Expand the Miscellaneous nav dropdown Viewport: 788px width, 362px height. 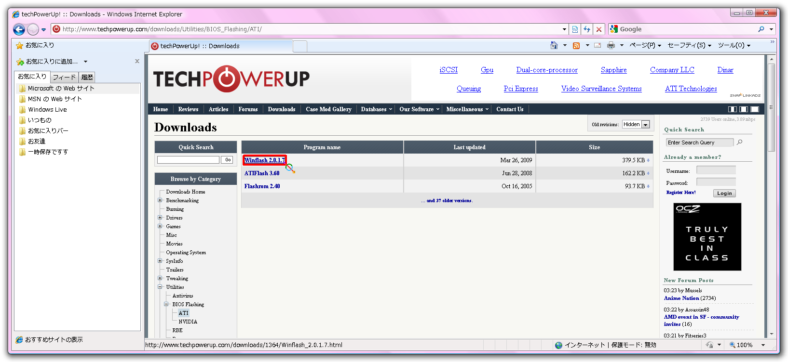pos(467,109)
